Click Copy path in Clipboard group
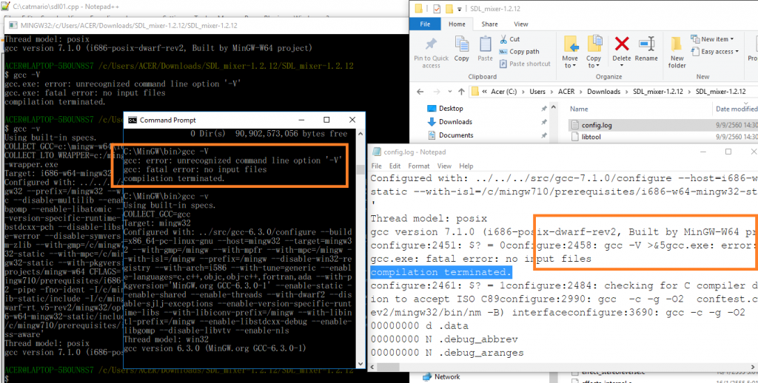 click(519, 51)
